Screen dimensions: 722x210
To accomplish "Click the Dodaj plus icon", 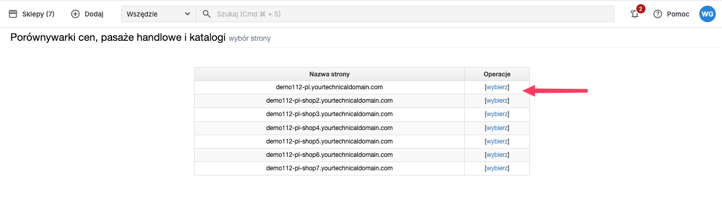I will click(75, 14).
